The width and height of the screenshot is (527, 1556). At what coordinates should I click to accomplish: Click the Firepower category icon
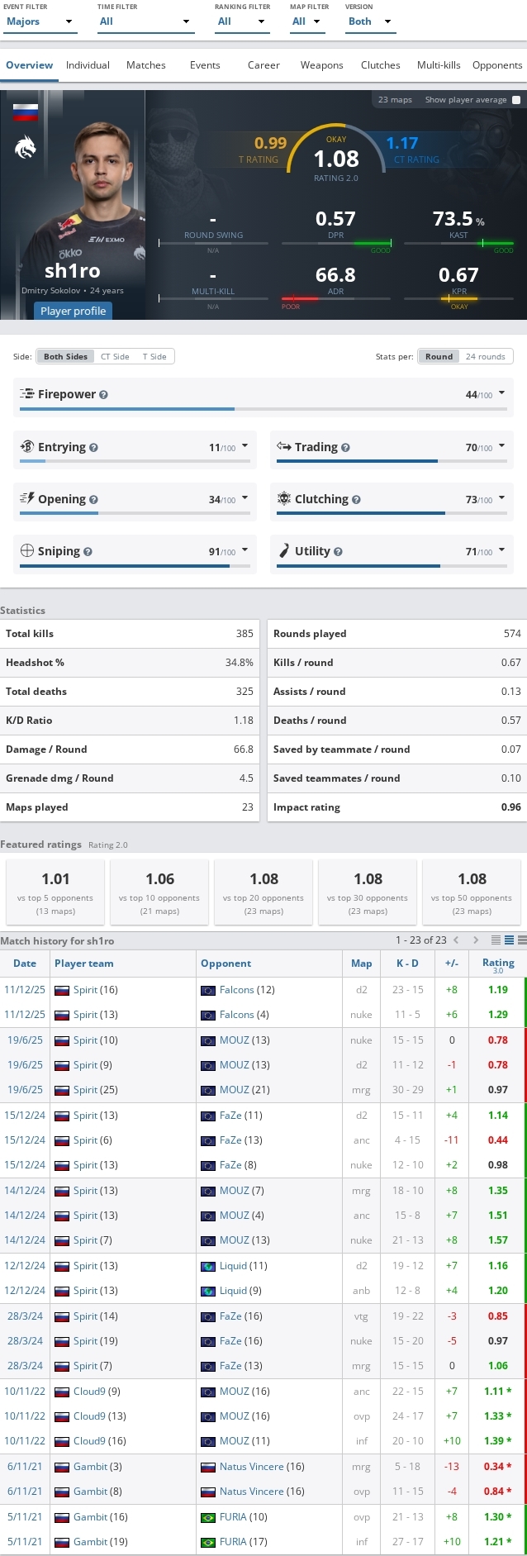(x=27, y=394)
